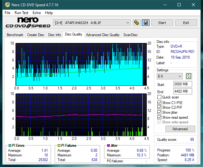The image size is (203, 167).
Task: Disable Show C2/PIF checkbox
Action: 159,107
